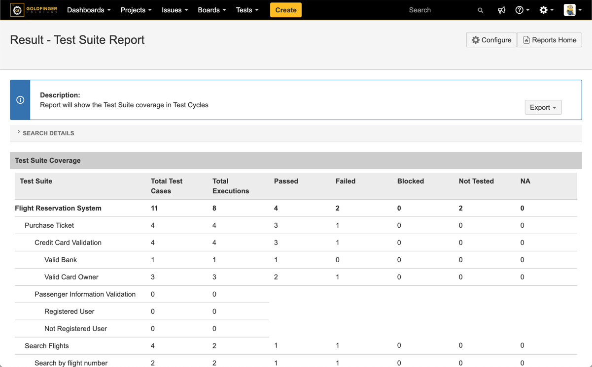Open the Tests menu
Screen dimensions: 592x367
point(247,10)
